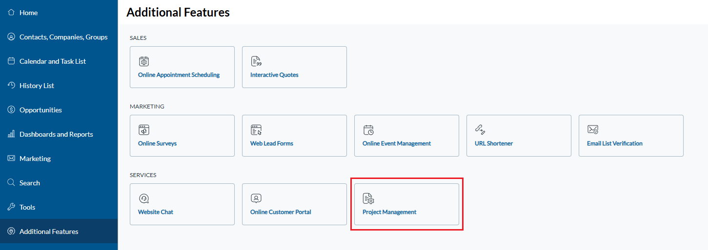The image size is (708, 250).
Task: Open the Web Lead Forms link
Action: (272, 143)
